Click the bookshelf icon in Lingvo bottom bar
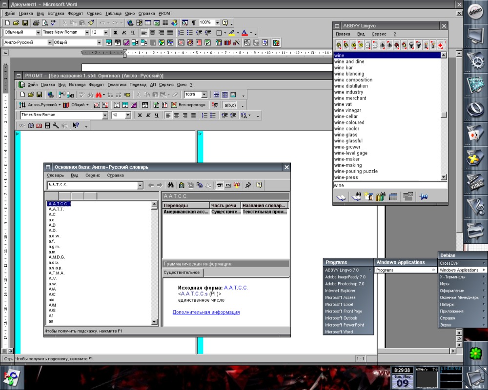This screenshot has width=488, height=390. (x=380, y=196)
